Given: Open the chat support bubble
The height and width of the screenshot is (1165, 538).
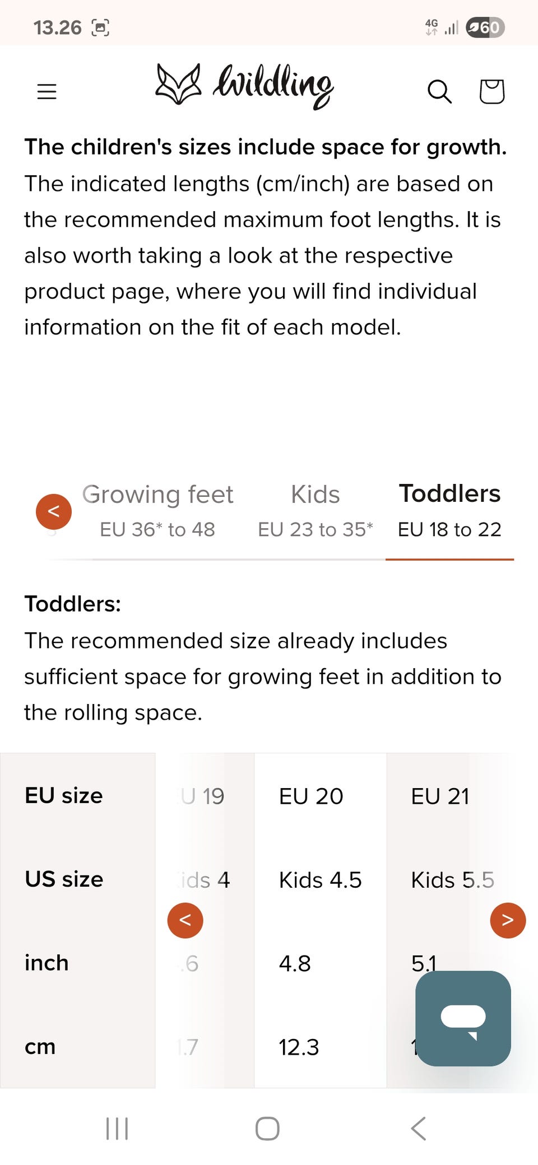Looking at the screenshot, I should coord(463,1018).
